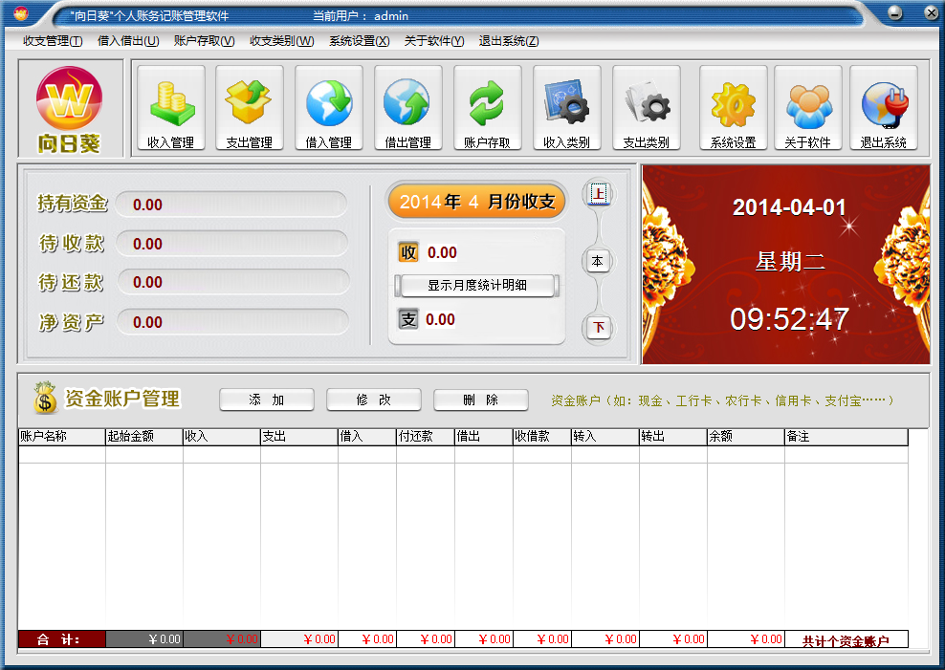945x670 pixels.
Task: Click 显示月度统计明细 to show monthly details
Action: [x=475, y=285]
